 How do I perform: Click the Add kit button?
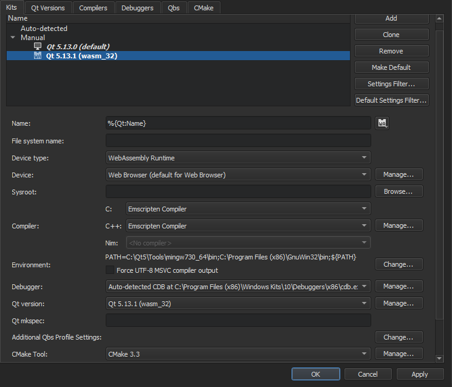(391, 18)
